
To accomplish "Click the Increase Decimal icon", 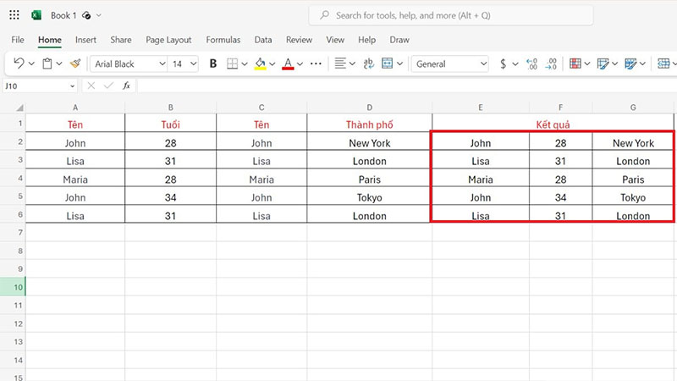I will [531, 63].
